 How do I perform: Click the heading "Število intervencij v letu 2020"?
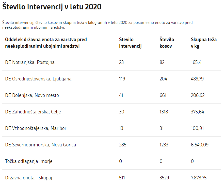coord(52,7)
